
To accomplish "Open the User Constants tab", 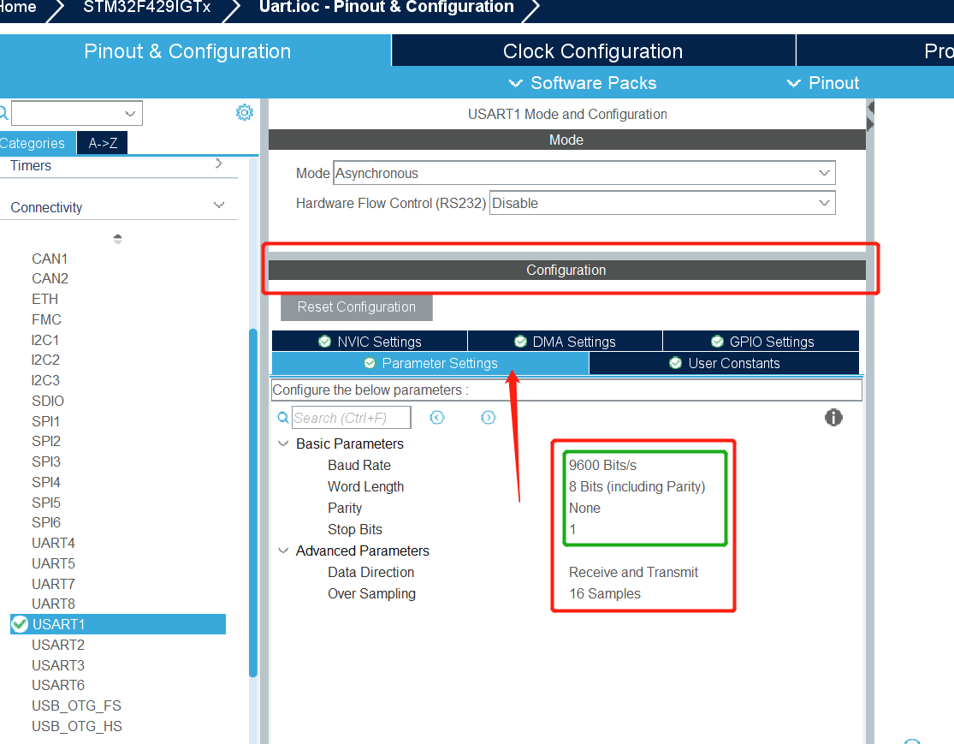I will click(x=724, y=364).
